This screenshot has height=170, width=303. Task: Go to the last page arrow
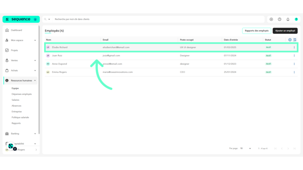pyautogui.click(x=295, y=148)
